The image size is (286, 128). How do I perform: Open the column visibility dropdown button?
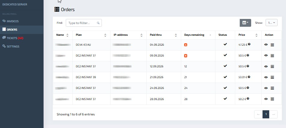245,23
